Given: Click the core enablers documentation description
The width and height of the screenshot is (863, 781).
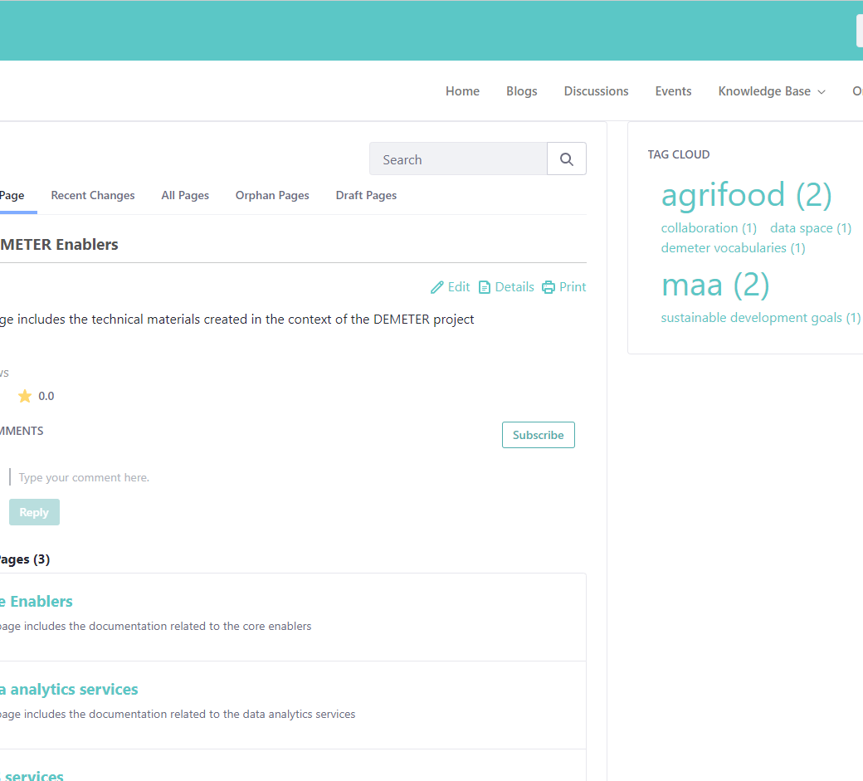Looking at the screenshot, I should point(156,627).
